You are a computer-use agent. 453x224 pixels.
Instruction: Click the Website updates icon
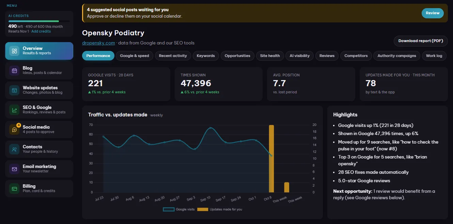coord(14,90)
